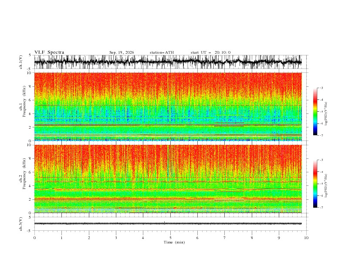
Task: Click the -7 label on lower color scale
Action: 321,208
